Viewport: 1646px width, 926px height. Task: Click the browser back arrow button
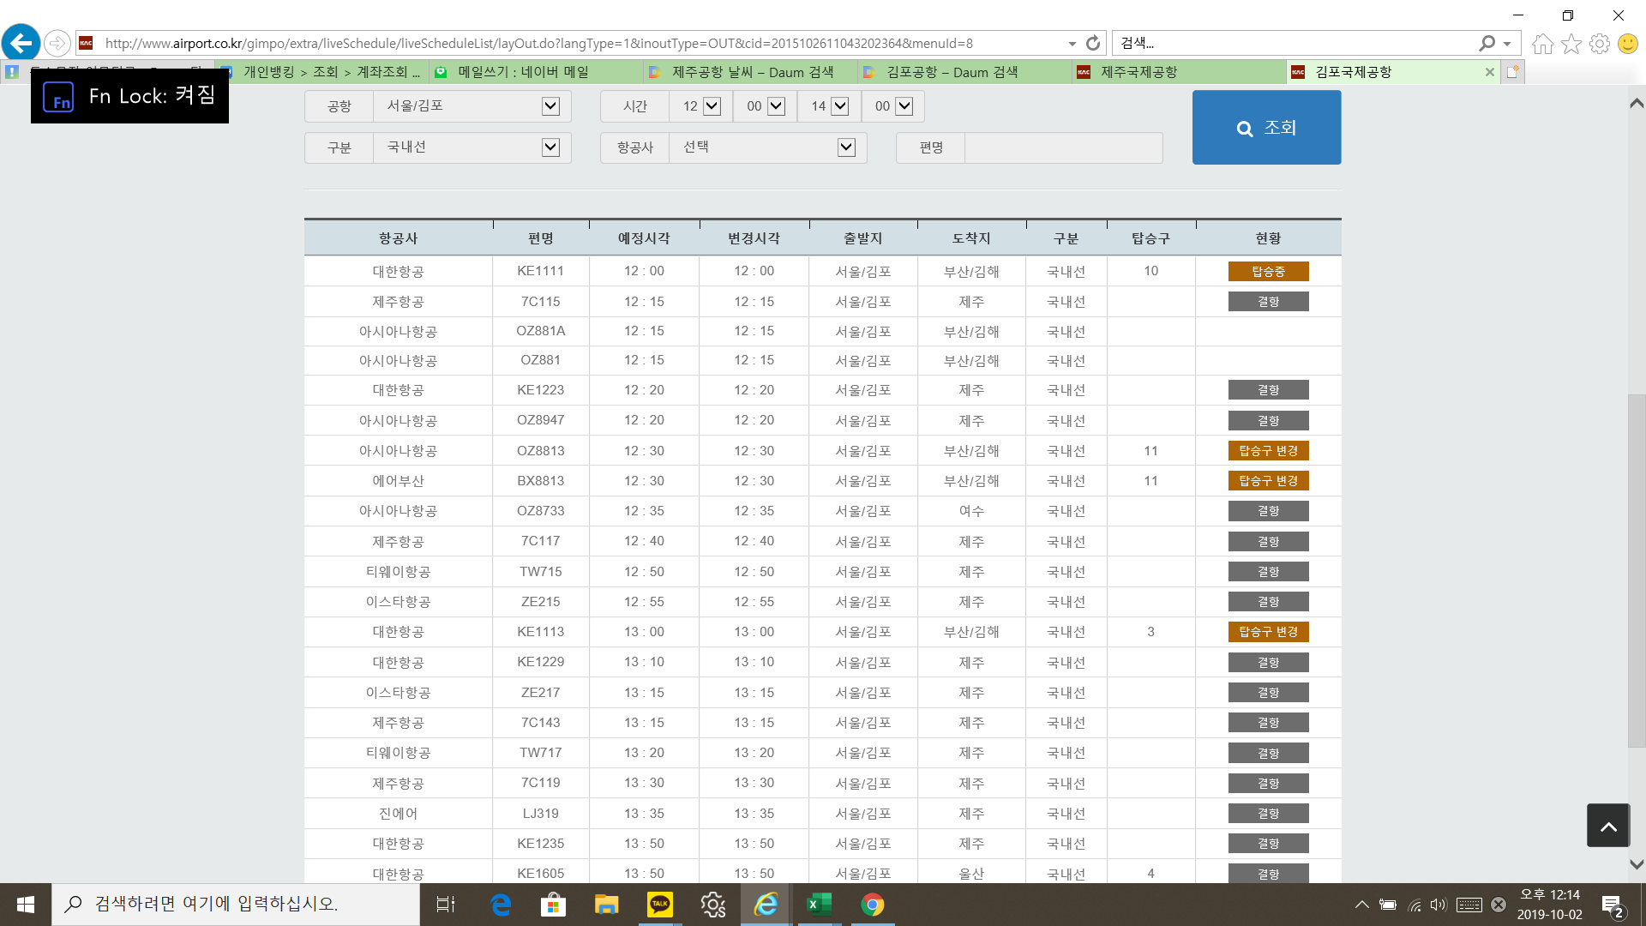pos(21,43)
